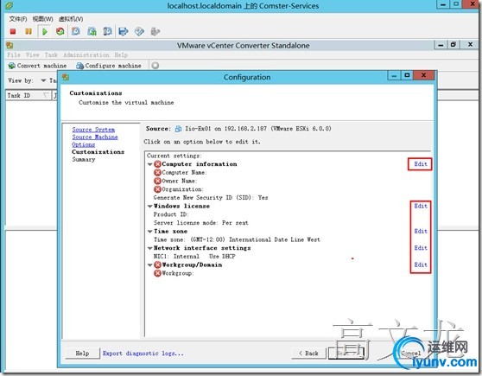Click the yellow pause VM icon

pos(29,31)
